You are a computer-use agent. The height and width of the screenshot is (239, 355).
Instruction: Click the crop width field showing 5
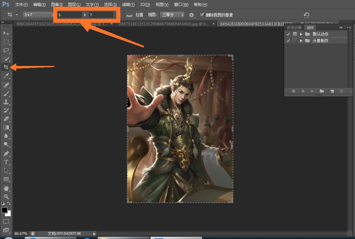coord(69,15)
